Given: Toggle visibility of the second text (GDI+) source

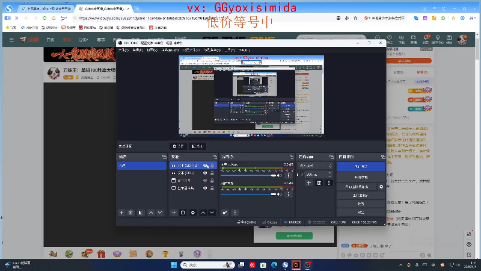Looking at the screenshot, I should coord(205,173).
